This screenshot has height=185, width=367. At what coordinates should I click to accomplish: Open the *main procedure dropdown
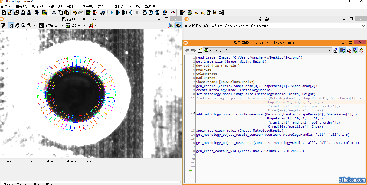[329, 50]
